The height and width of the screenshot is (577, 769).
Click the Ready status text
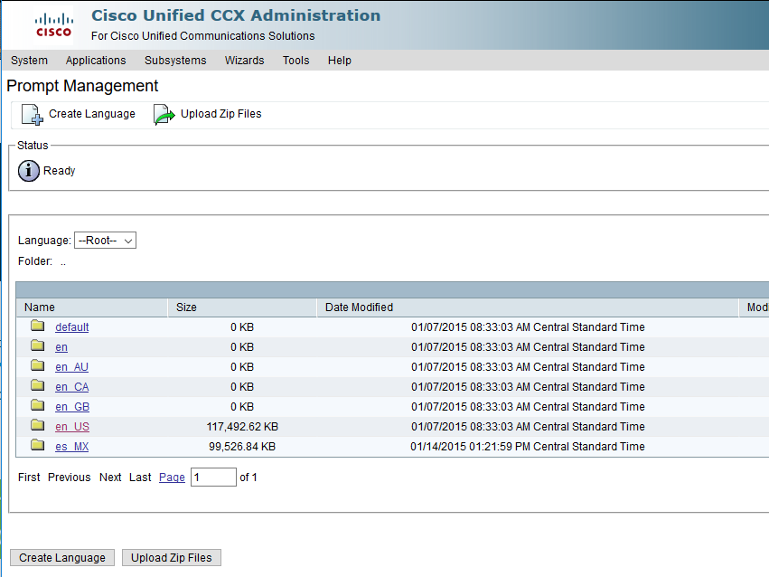click(x=60, y=171)
